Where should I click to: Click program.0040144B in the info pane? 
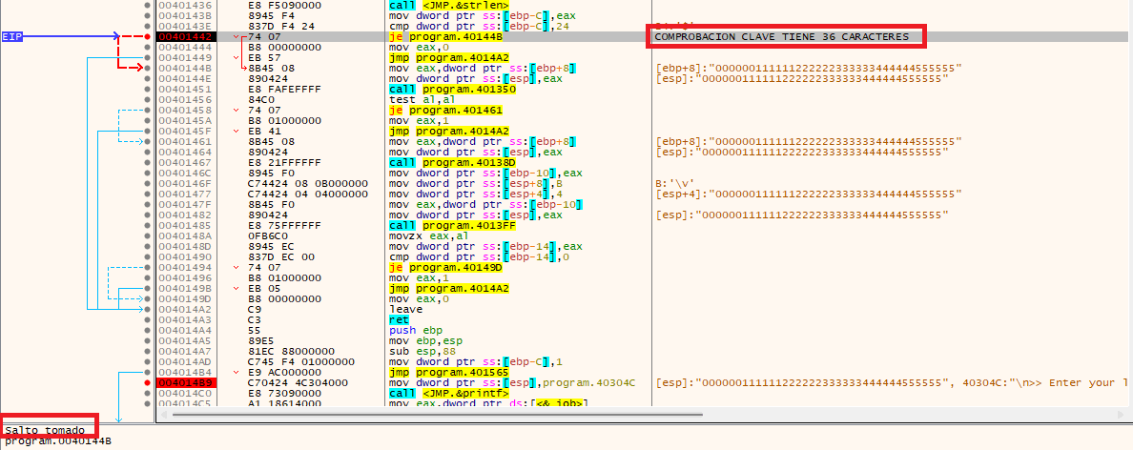[57, 440]
